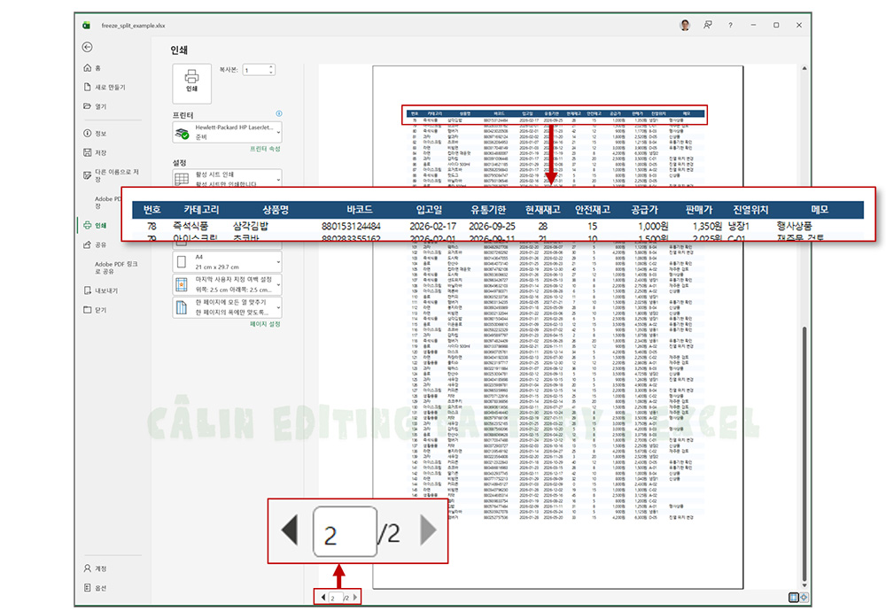Click 닫기 in the sidebar
The image size is (886, 611).
[x=95, y=309]
